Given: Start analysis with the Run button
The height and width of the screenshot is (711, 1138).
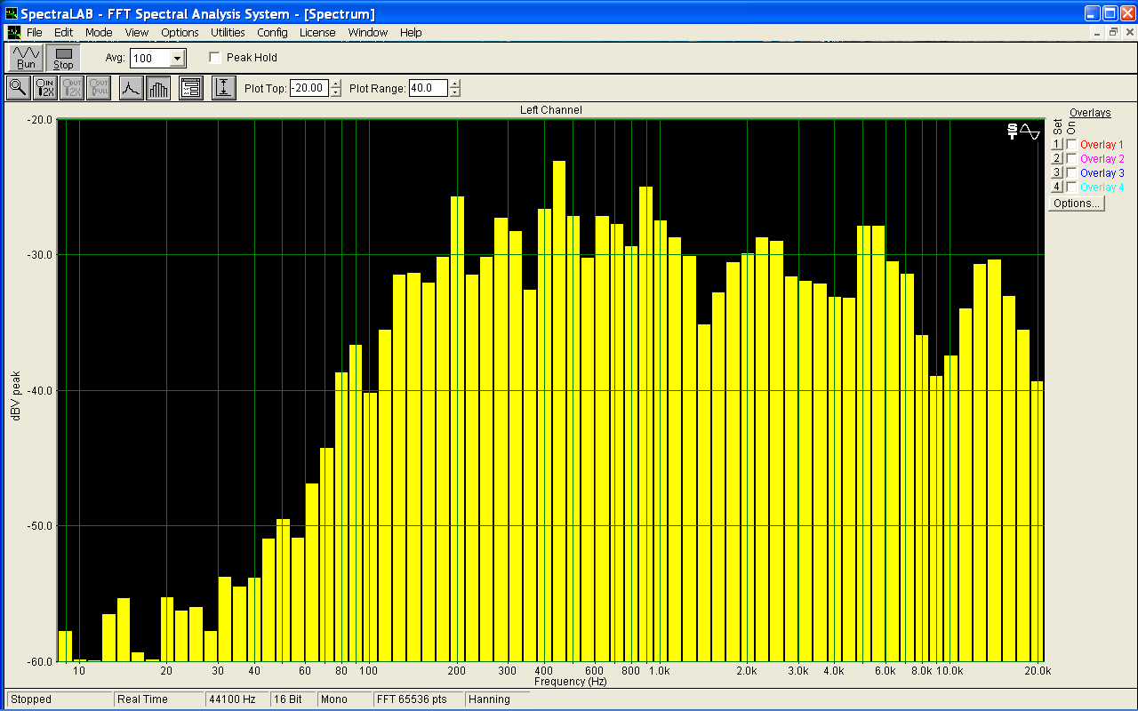Looking at the screenshot, I should 26,58.
